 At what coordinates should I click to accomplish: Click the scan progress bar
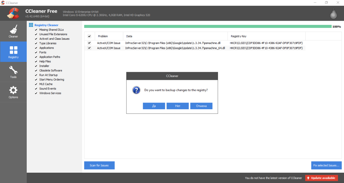tap(208, 26)
